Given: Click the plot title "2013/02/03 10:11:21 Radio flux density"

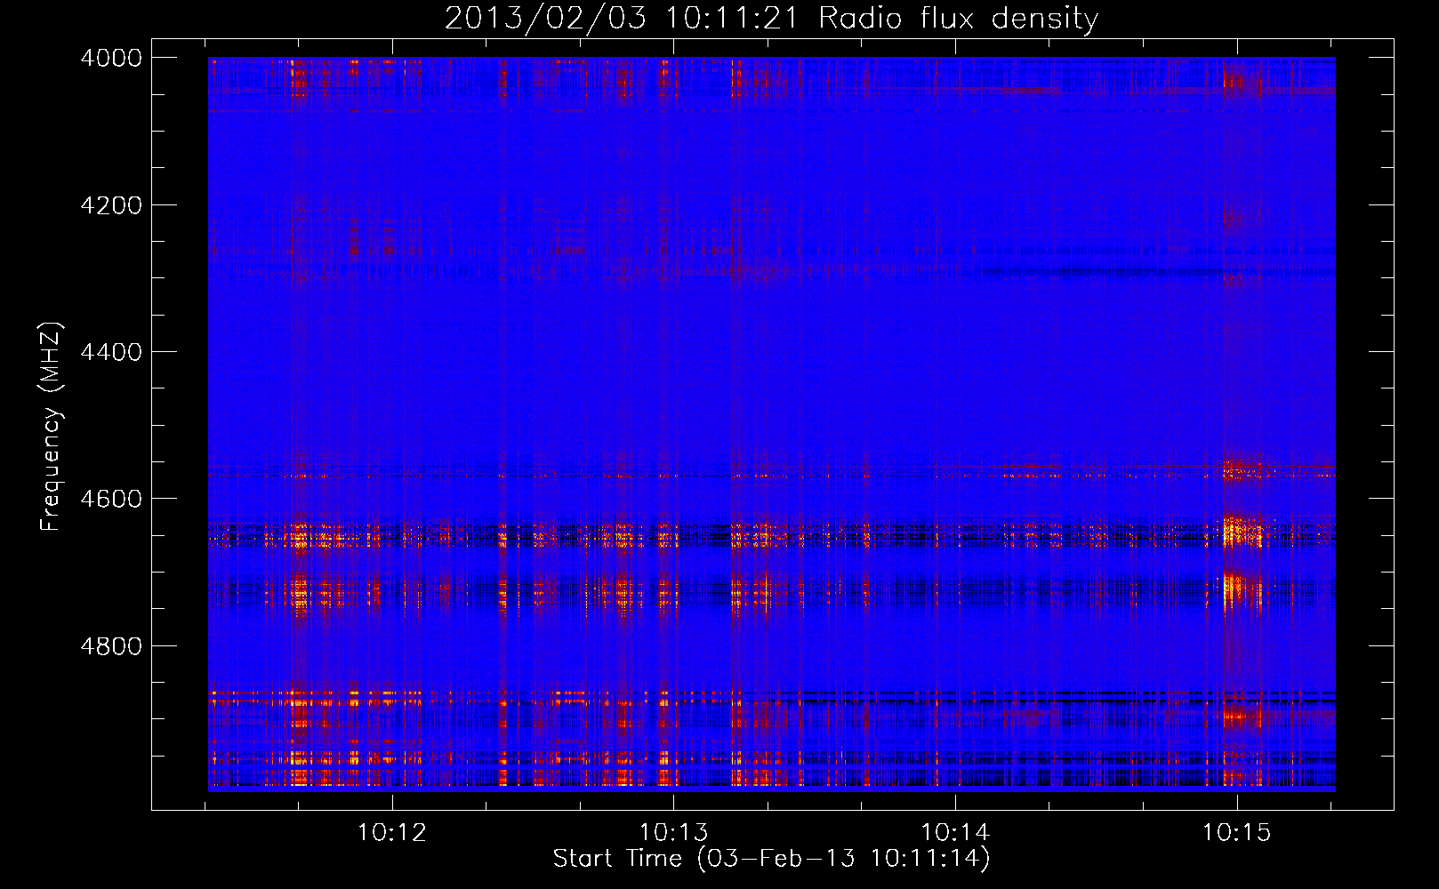Looking at the screenshot, I should pos(772,18).
